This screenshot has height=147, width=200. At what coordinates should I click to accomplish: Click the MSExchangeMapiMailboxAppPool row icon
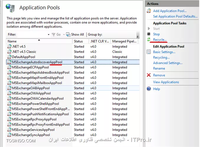tap(9, 83)
